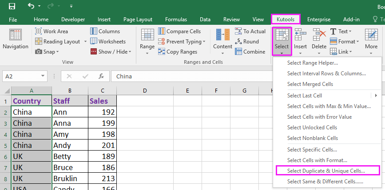Open the Link tools dropdown
The height and width of the screenshot is (190, 385).
341,52
